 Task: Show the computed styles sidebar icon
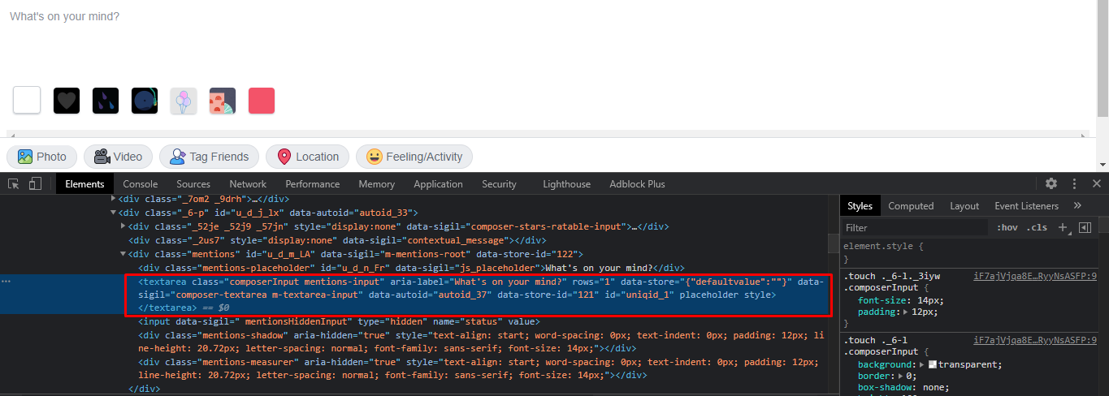(1085, 228)
